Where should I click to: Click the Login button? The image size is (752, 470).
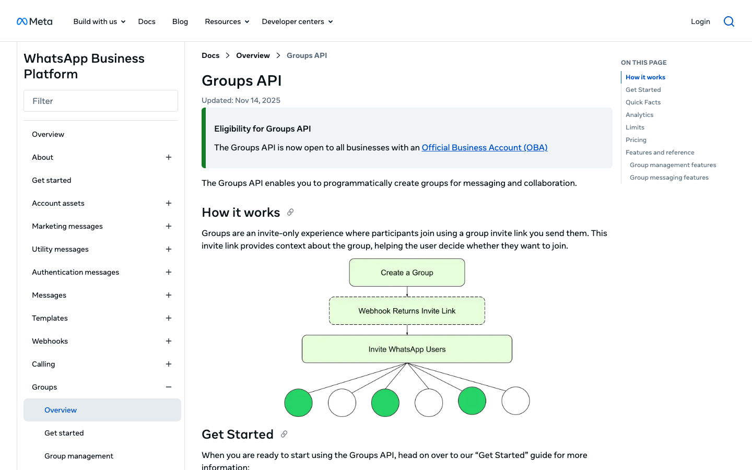(700, 21)
